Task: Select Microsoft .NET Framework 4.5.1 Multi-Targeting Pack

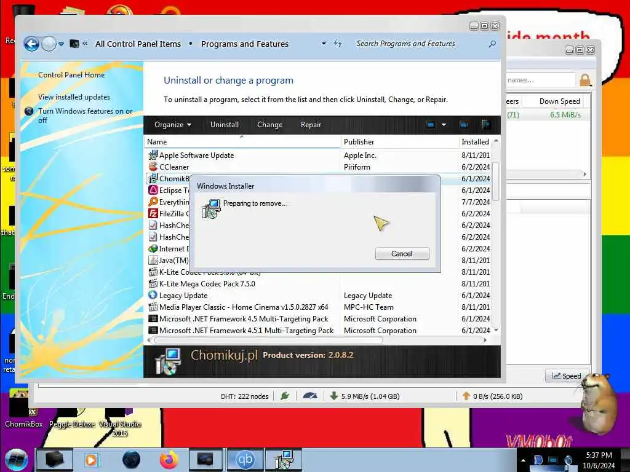Action: (x=317, y=330)
